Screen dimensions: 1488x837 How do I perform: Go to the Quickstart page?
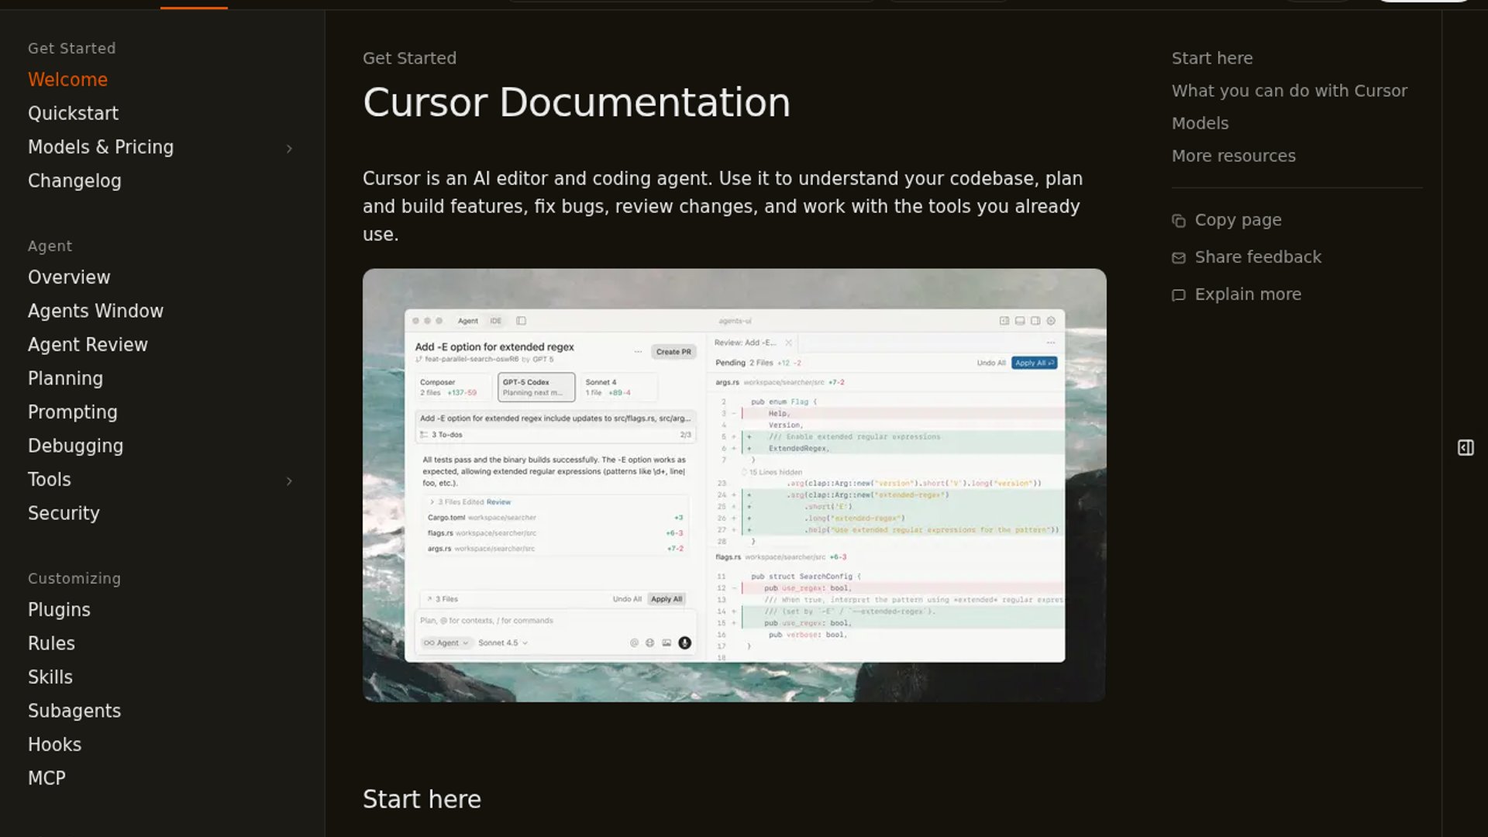pos(73,113)
